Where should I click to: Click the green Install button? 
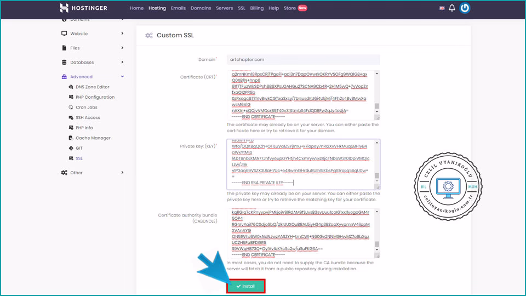(x=245, y=286)
